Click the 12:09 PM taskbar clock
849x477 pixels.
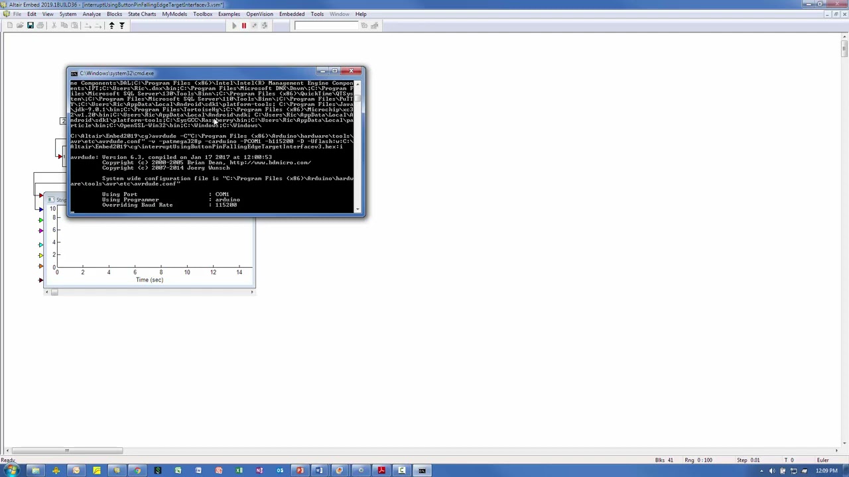click(826, 471)
